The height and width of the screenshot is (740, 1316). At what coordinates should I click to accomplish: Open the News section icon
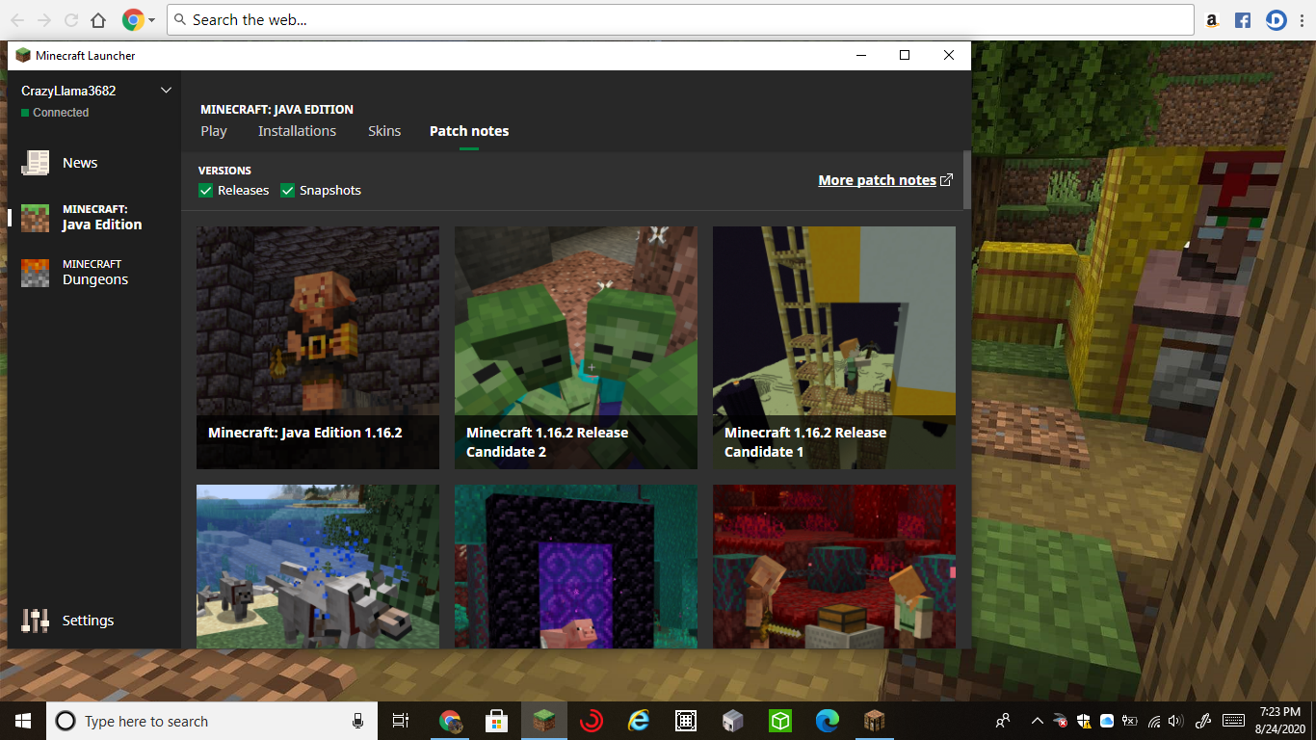click(36, 163)
